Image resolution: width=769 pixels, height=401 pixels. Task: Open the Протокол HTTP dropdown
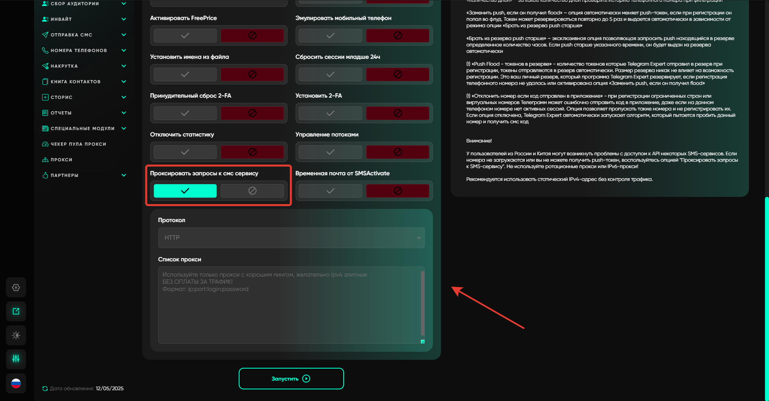coord(291,238)
